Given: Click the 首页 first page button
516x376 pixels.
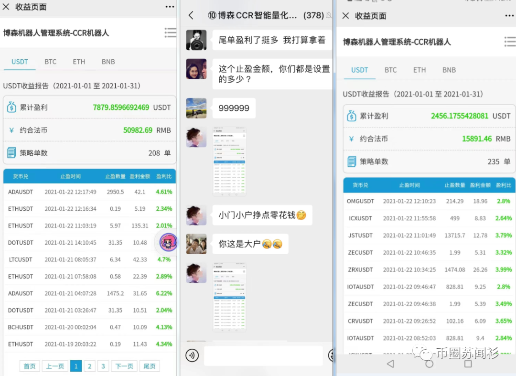Looking at the screenshot, I should pyautogui.click(x=30, y=366).
